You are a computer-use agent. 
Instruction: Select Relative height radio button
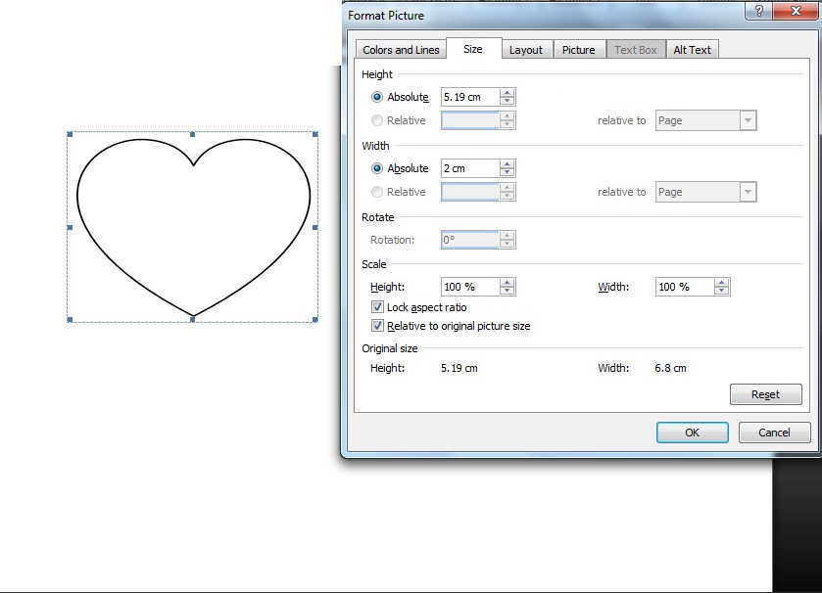pyautogui.click(x=377, y=120)
